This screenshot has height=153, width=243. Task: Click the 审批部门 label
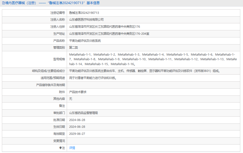coord(59,113)
